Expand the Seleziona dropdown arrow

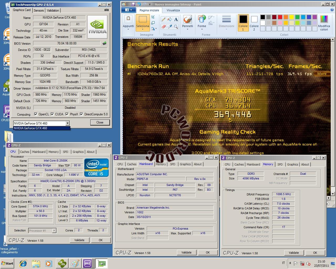[x=143, y=29]
